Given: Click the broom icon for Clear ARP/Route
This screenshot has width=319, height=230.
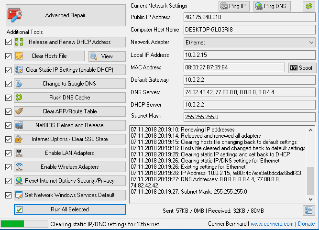Looking at the screenshot, I should [x=19, y=111].
